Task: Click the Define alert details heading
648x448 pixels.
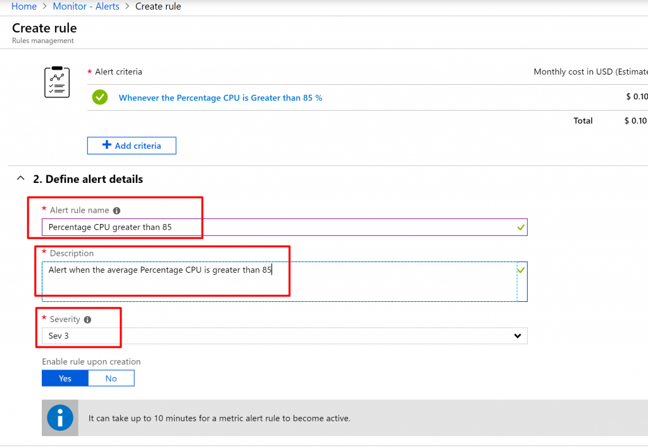Action: click(88, 179)
